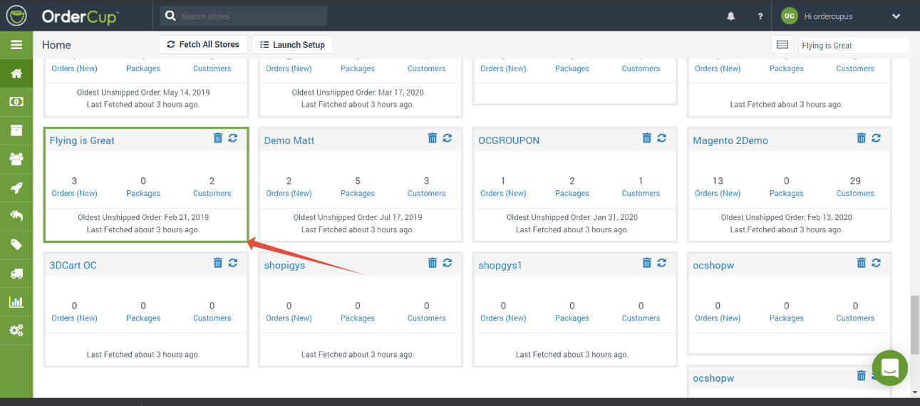Open the help question mark icon
This screenshot has width=920, height=406.
point(760,16)
